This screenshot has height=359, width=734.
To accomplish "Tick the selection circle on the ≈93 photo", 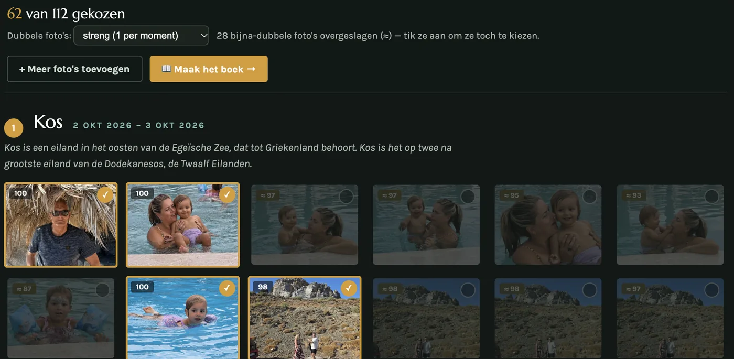I will pyautogui.click(x=711, y=197).
